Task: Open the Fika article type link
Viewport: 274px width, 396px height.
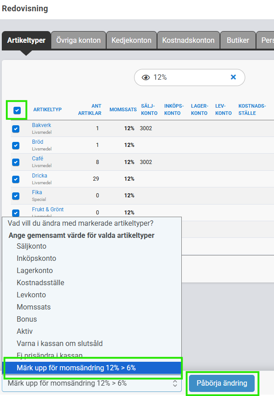Action: click(x=37, y=192)
